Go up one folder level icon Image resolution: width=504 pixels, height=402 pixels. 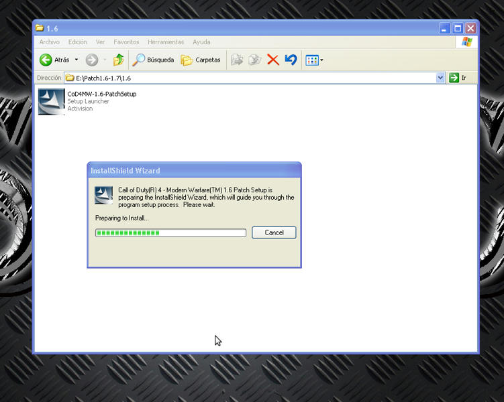119,60
